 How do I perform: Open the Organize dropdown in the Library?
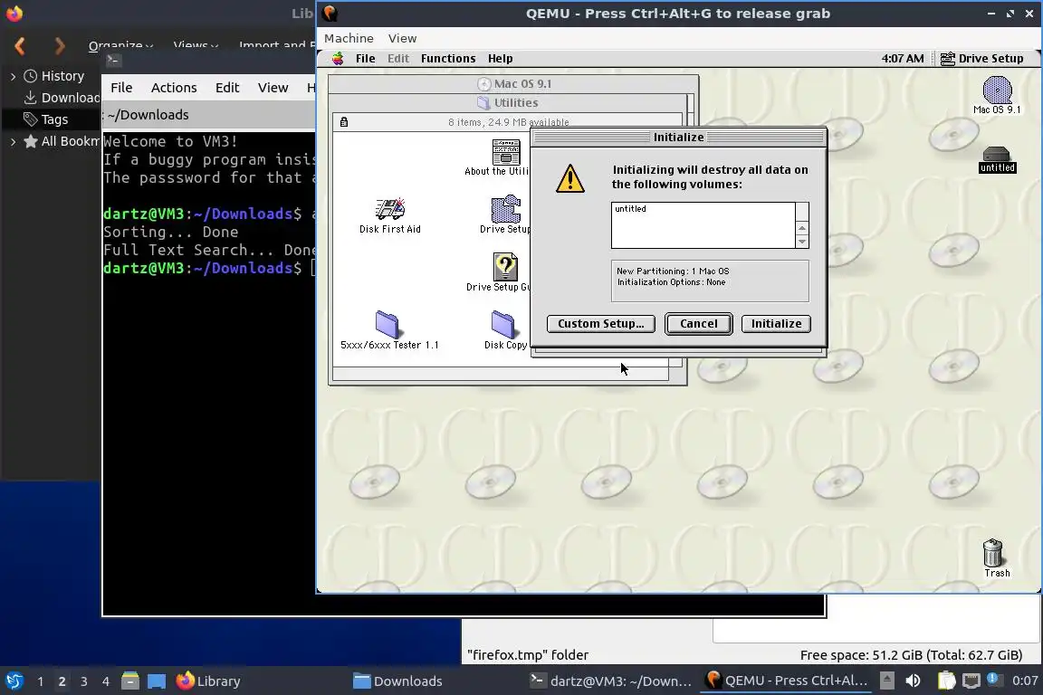coord(120,45)
